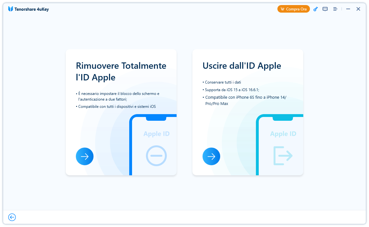Click the Compra Ora button
369x227 pixels.
(x=293, y=9)
